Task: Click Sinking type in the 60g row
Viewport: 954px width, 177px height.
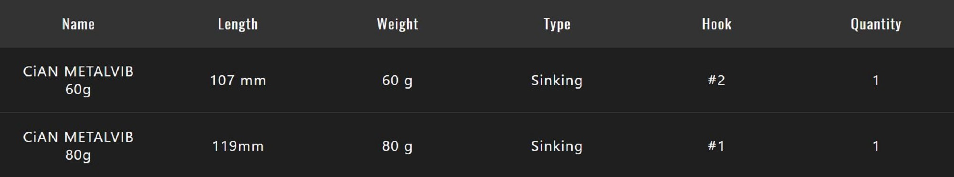Action: click(x=557, y=81)
